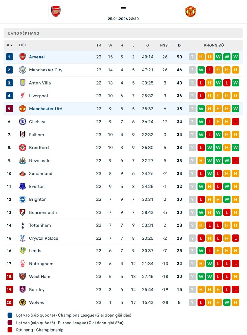
Task: Click the PHONG ĐỘ column header
Action: [x=214, y=45]
